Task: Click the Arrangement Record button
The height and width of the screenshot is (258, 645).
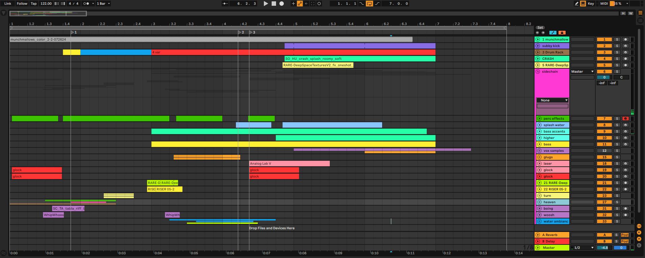Action: [x=281, y=4]
